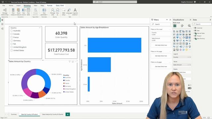Open the Sales Amount values field dropdown

click(x=188, y=65)
